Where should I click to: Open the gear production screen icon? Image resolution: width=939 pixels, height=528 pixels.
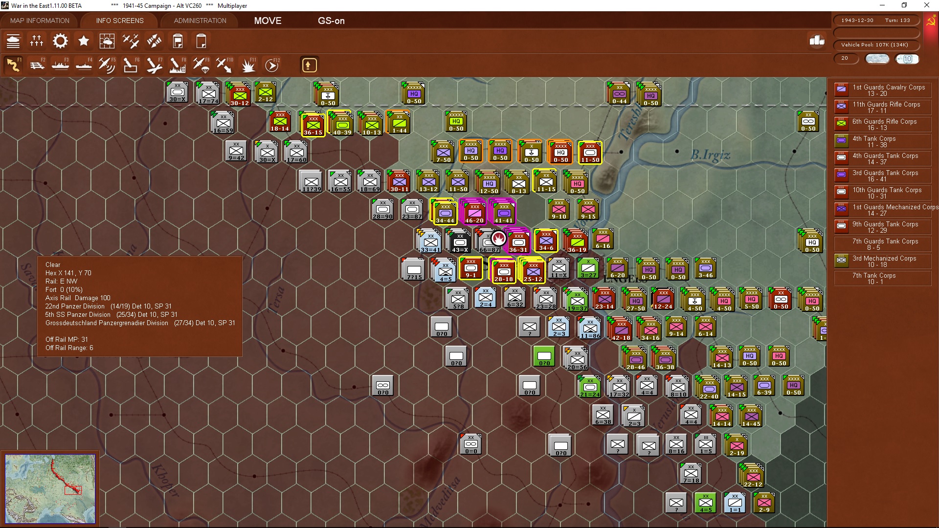60,41
